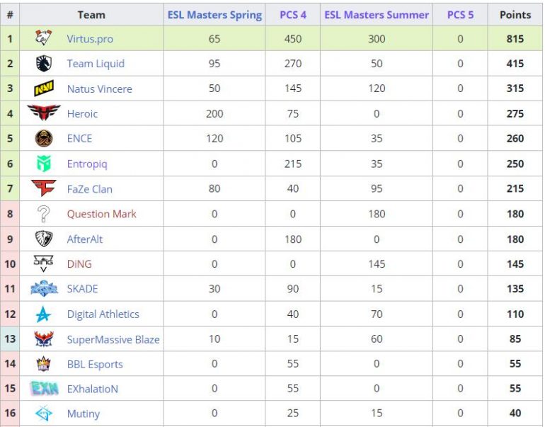Click the SKADE team logo
The image size is (545, 427).
pyautogui.click(x=44, y=289)
